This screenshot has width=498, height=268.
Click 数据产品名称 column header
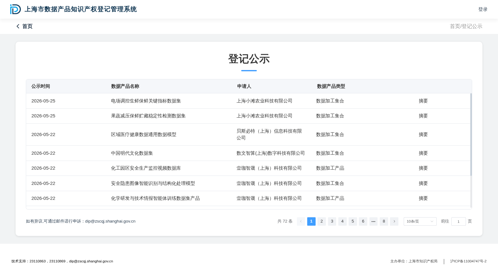(125, 86)
